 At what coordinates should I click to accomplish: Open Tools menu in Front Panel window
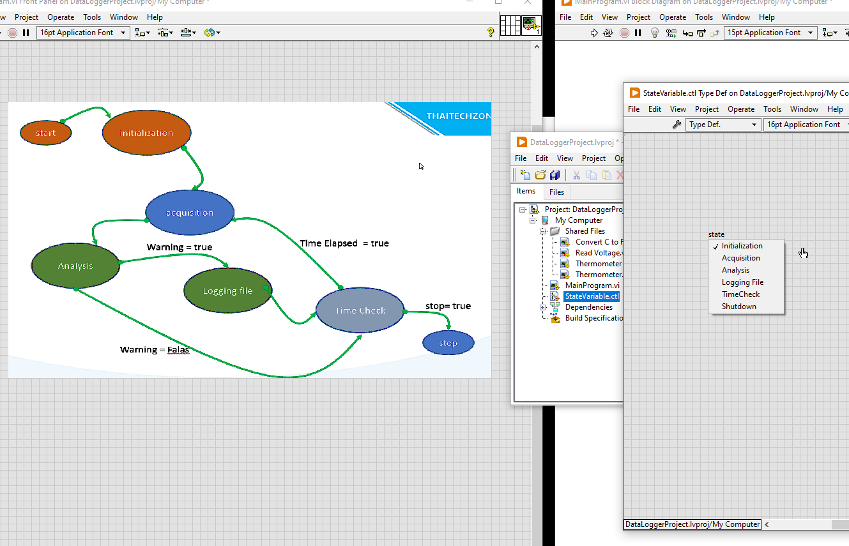point(92,17)
